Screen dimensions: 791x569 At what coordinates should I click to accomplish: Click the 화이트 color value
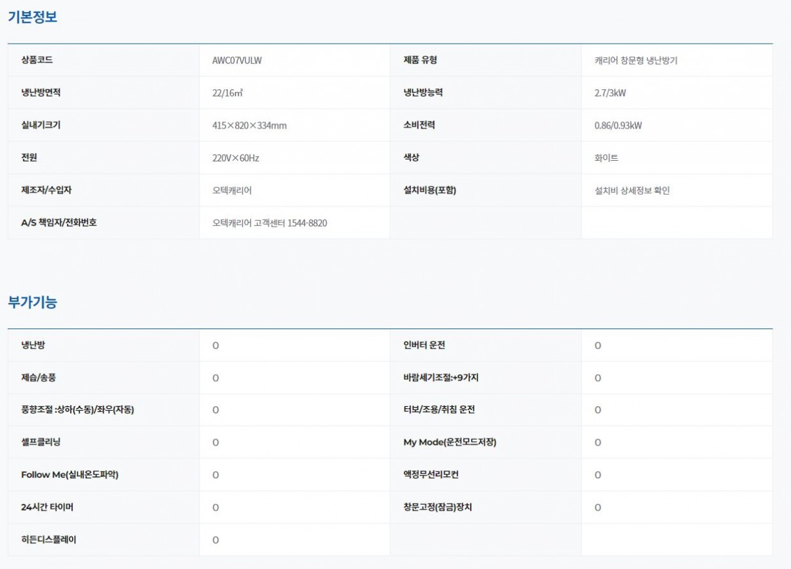tap(606, 158)
